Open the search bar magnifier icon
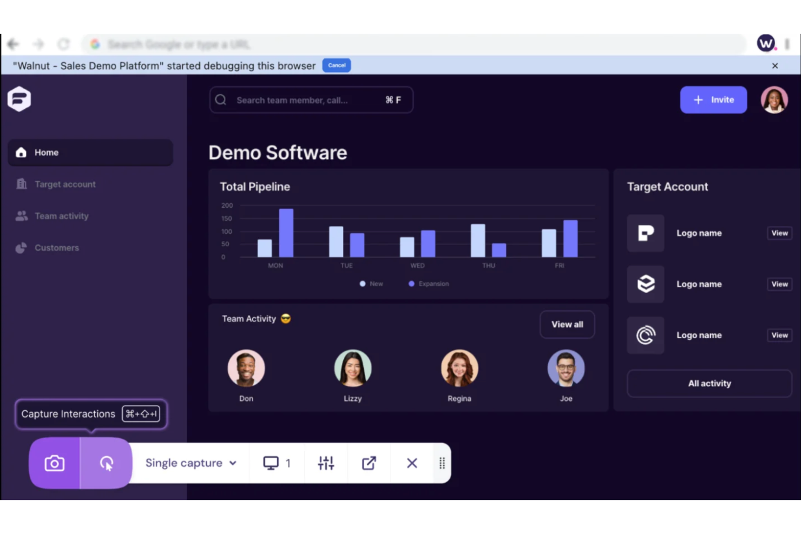Image resolution: width=801 pixels, height=534 pixels. (x=220, y=100)
